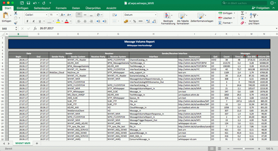
Task: Switch to Daten ribbon tab
Action: coord(76,8)
